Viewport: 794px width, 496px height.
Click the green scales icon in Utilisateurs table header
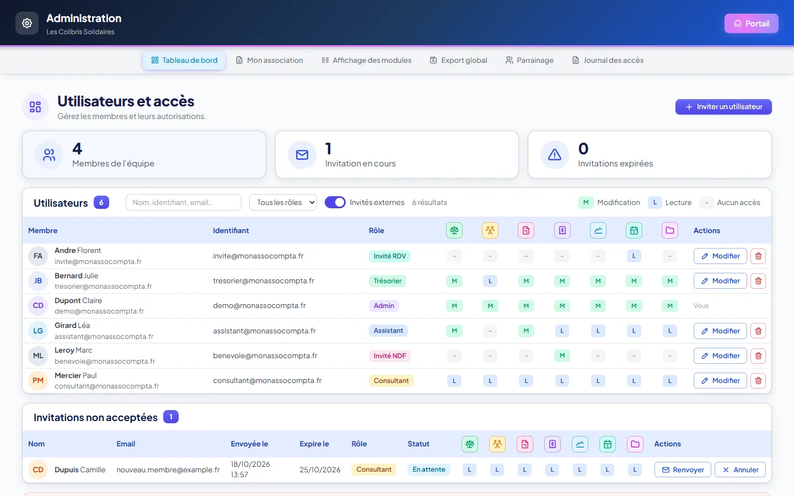pos(454,230)
